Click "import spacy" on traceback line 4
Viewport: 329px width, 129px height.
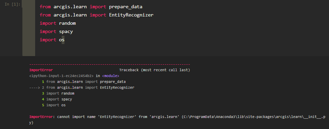(x=59, y=99)
